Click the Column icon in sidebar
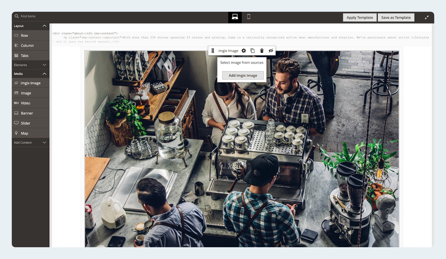The image size is (446, 259). tap(16, 45)
